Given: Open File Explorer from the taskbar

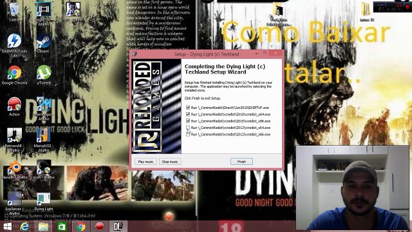Looking at the screenshot, I should pos(43,226).
